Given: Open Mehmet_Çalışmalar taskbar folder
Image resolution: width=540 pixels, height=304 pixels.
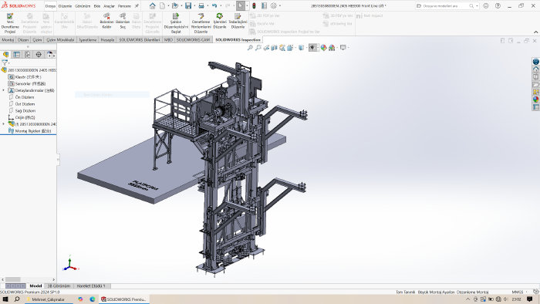Looking at the screenshot, I should 48,299.
